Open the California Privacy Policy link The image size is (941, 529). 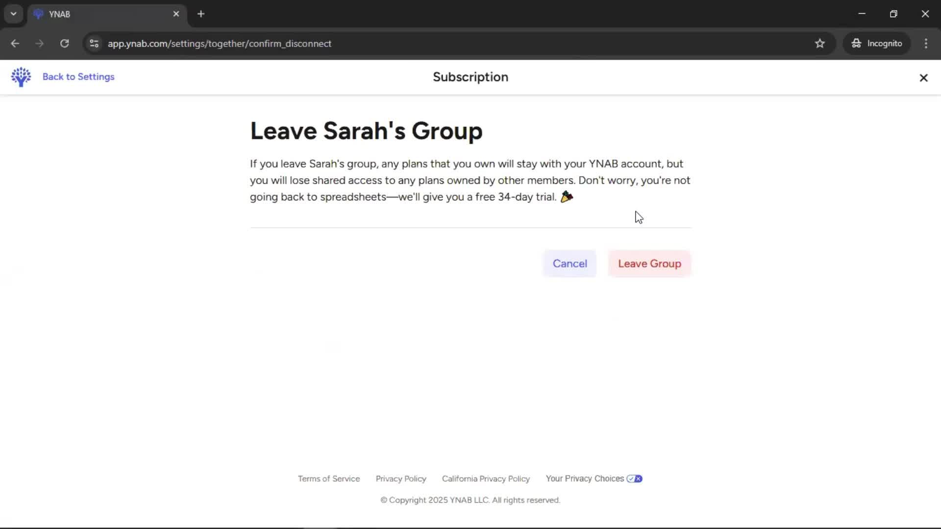click(486, 479)
